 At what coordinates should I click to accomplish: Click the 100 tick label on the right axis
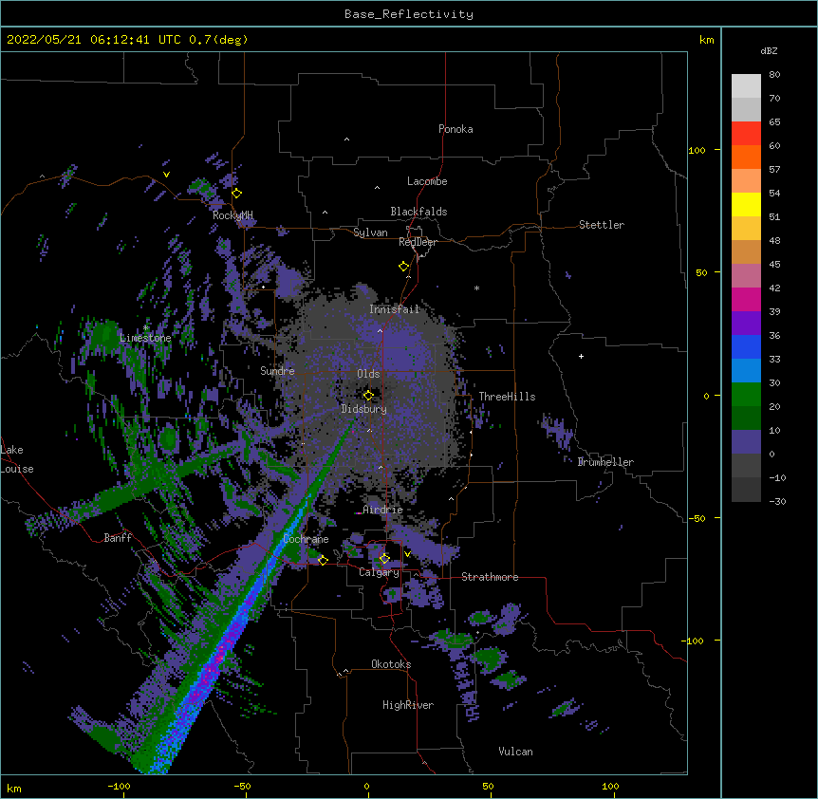pos(697,150)
